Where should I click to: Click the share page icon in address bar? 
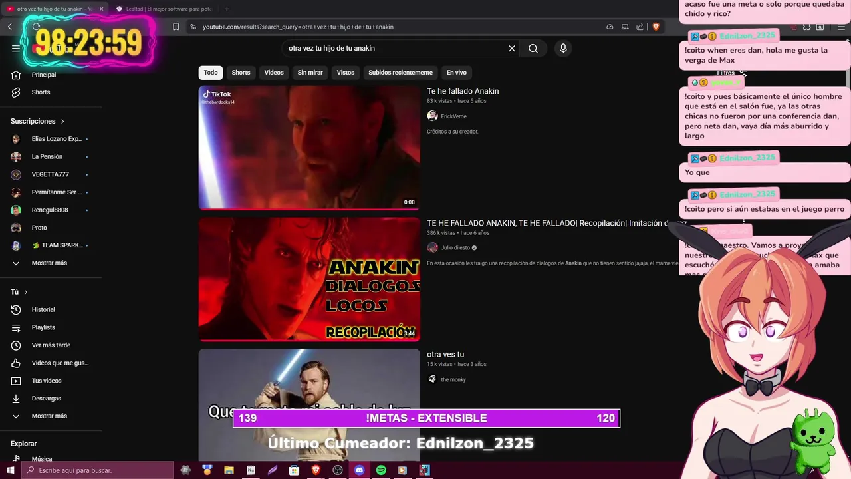pos(640,27)
